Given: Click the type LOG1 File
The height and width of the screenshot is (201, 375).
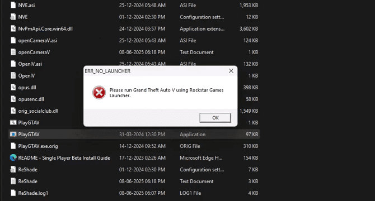Looking at the screenshot, I should 190,193.
